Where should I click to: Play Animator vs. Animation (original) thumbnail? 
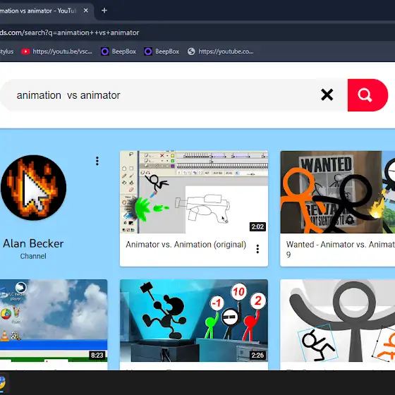194,192
